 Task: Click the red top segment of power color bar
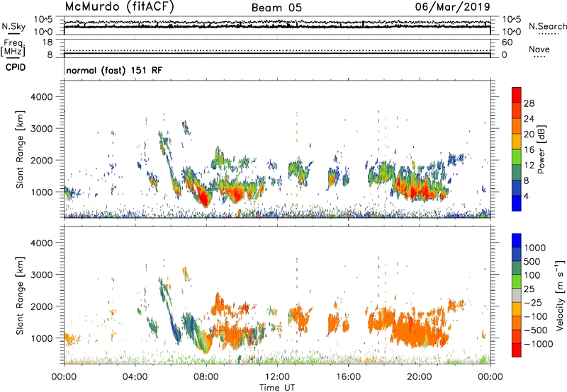tap(517, 95)
